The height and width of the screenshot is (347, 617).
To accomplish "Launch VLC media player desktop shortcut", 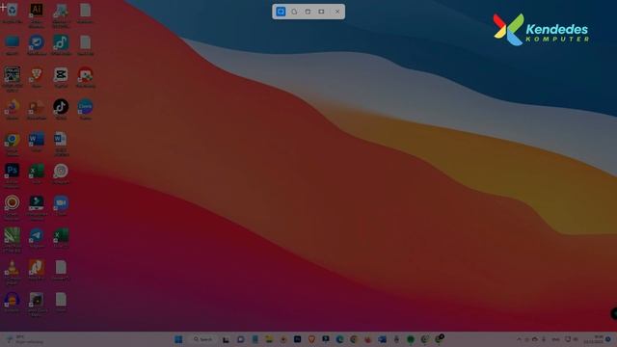I will tap(13, 272).
